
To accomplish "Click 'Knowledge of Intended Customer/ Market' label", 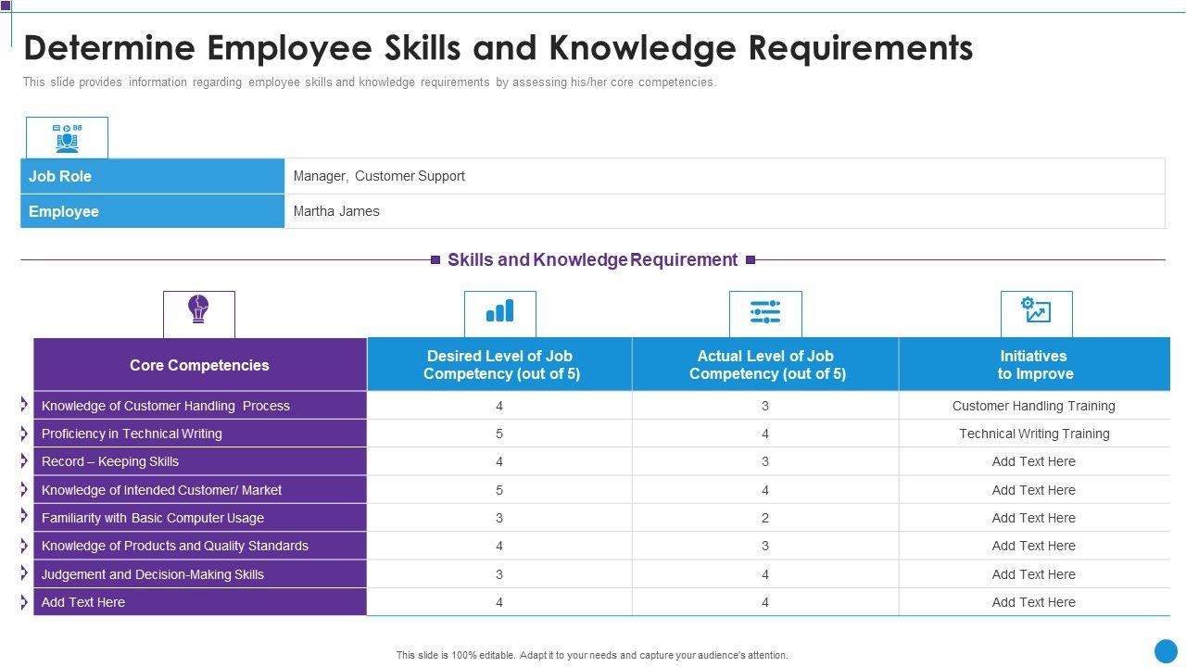I will click(161, 490).
